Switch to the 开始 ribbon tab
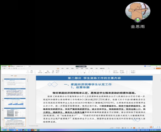Screen dimensions: 161x132 pyautogui.click(x=58, y=68)
